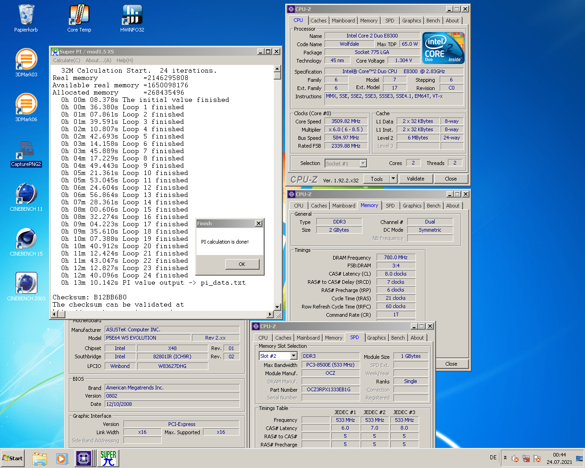The width and height of the screenshot is (585, 468).
Task: Click the title bar icon of the SPD CPU-Z window
Action: point(255,326)
